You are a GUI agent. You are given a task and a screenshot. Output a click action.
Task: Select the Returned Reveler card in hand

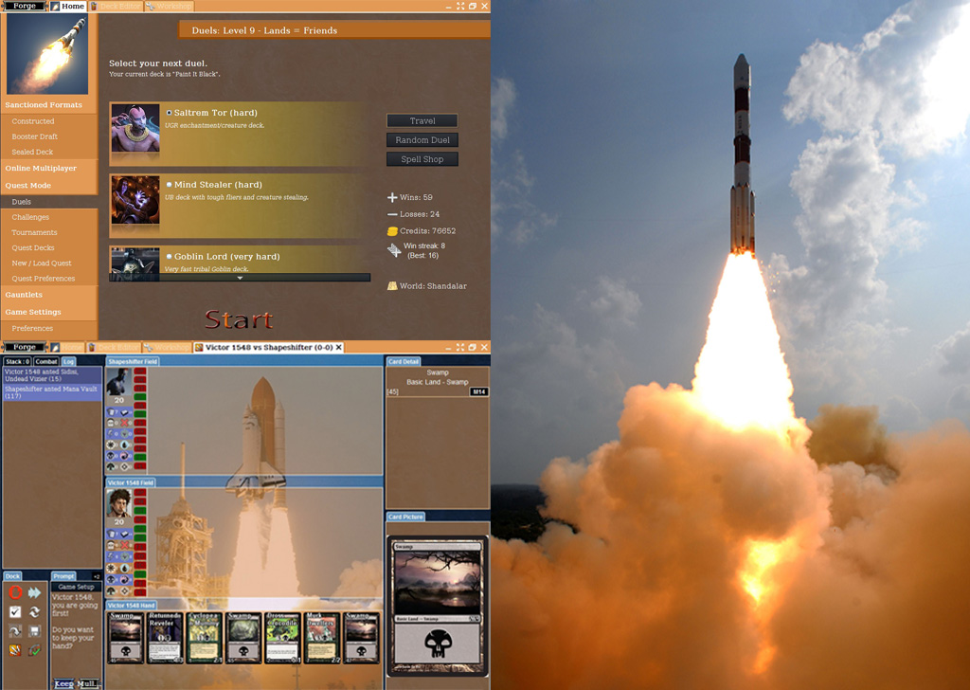(x=164, y=636)
